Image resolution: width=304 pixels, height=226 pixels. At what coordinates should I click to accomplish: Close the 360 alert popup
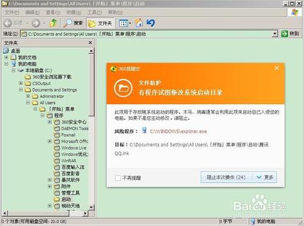coord(277,68)
